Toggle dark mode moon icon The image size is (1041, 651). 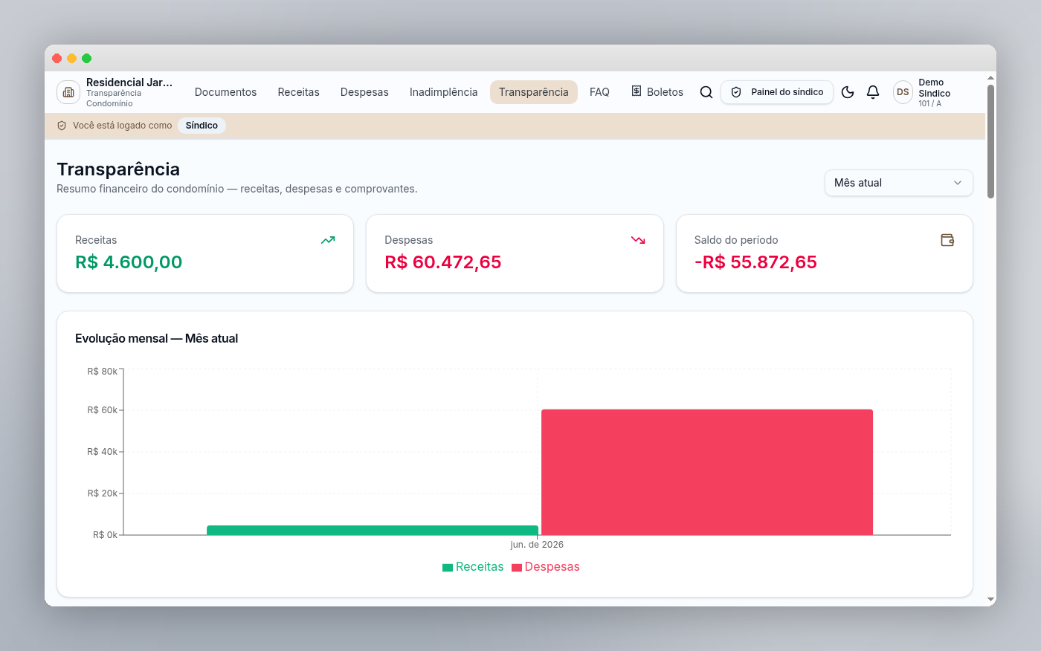pos(848,92)
